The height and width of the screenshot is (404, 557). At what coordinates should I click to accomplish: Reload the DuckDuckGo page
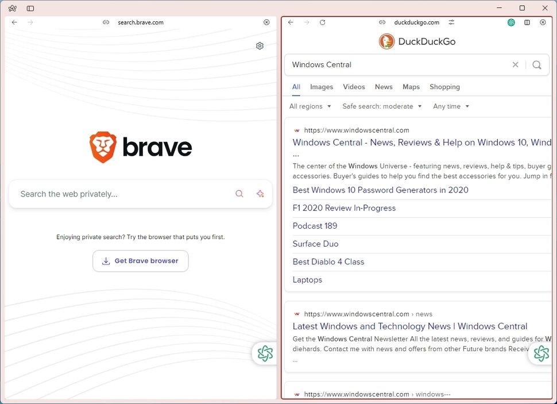(x=322, y=22)
